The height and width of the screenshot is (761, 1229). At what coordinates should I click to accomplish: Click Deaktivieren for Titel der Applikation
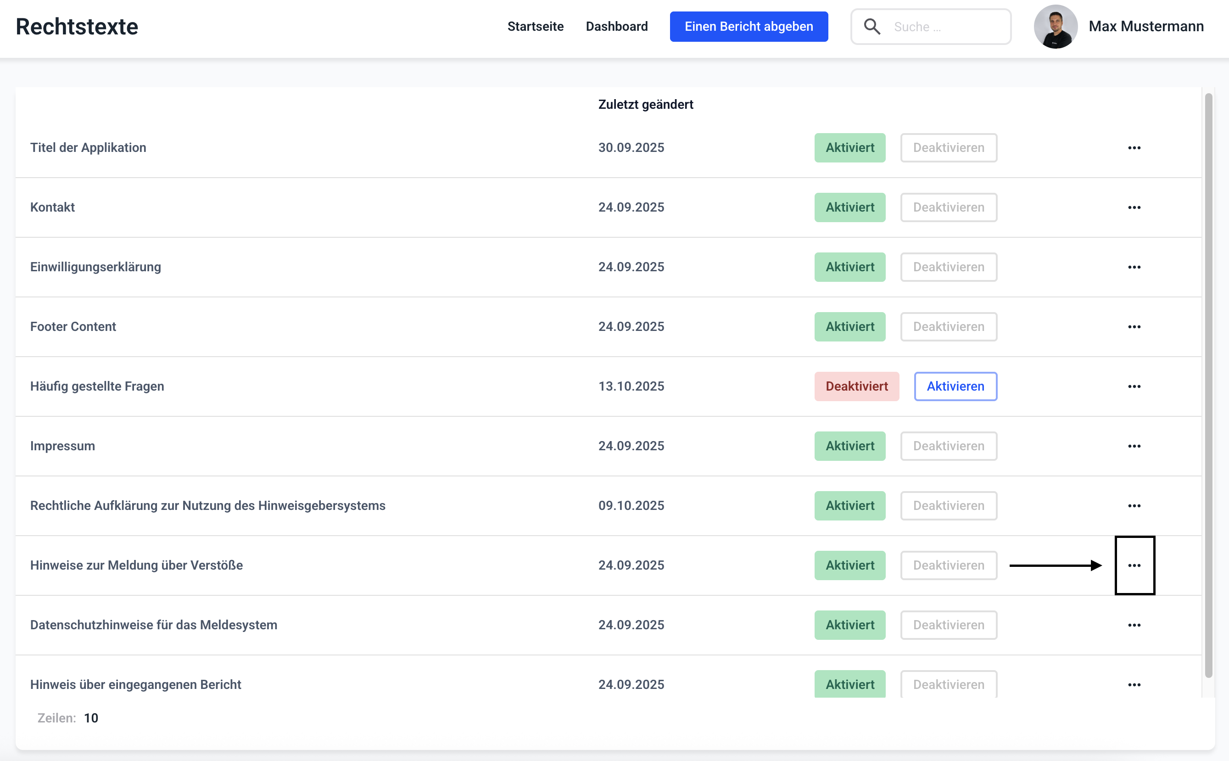(x=948, y=147)
